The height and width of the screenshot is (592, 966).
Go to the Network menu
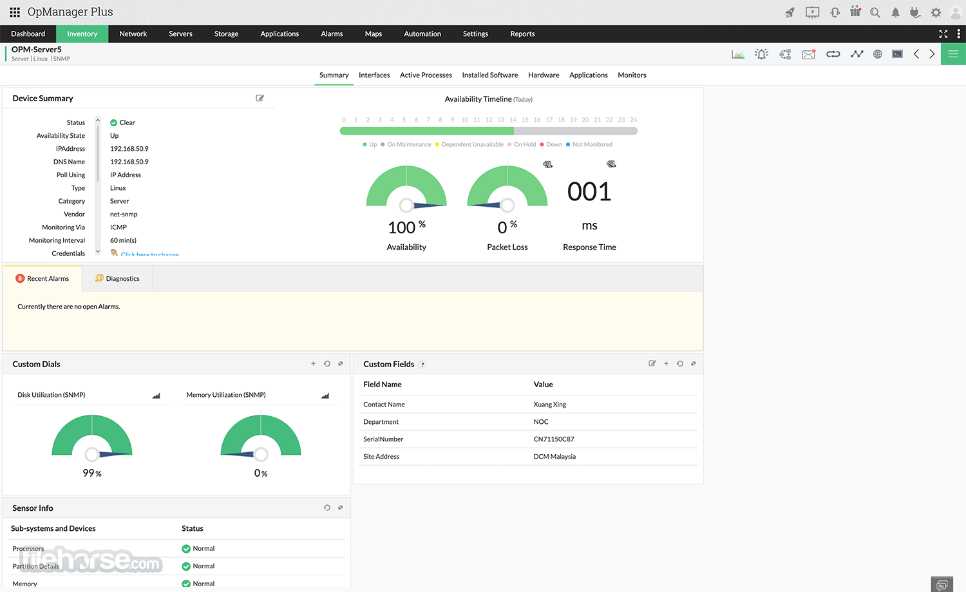pyautogui.click(x=133, y=34)
